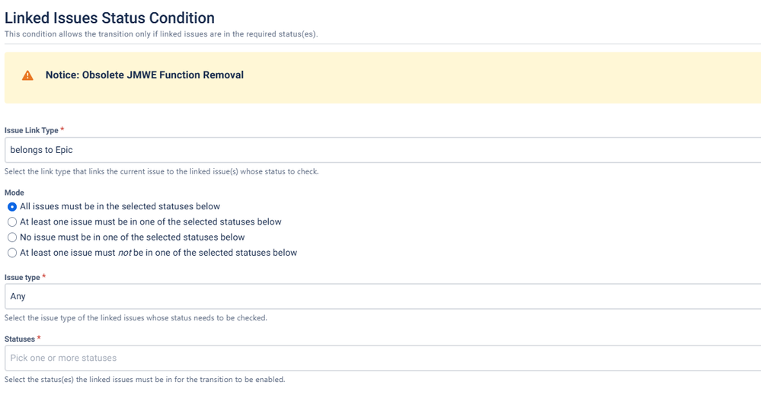Pick "At least one issue must not be" option
Image resolution: width=761 pixels, height=395 pixels.
coord(12,253)
